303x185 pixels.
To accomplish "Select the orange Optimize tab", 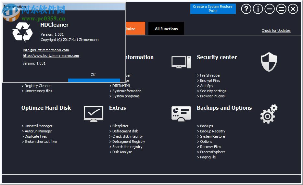I will pyautogui.click(x=135, y=29).
